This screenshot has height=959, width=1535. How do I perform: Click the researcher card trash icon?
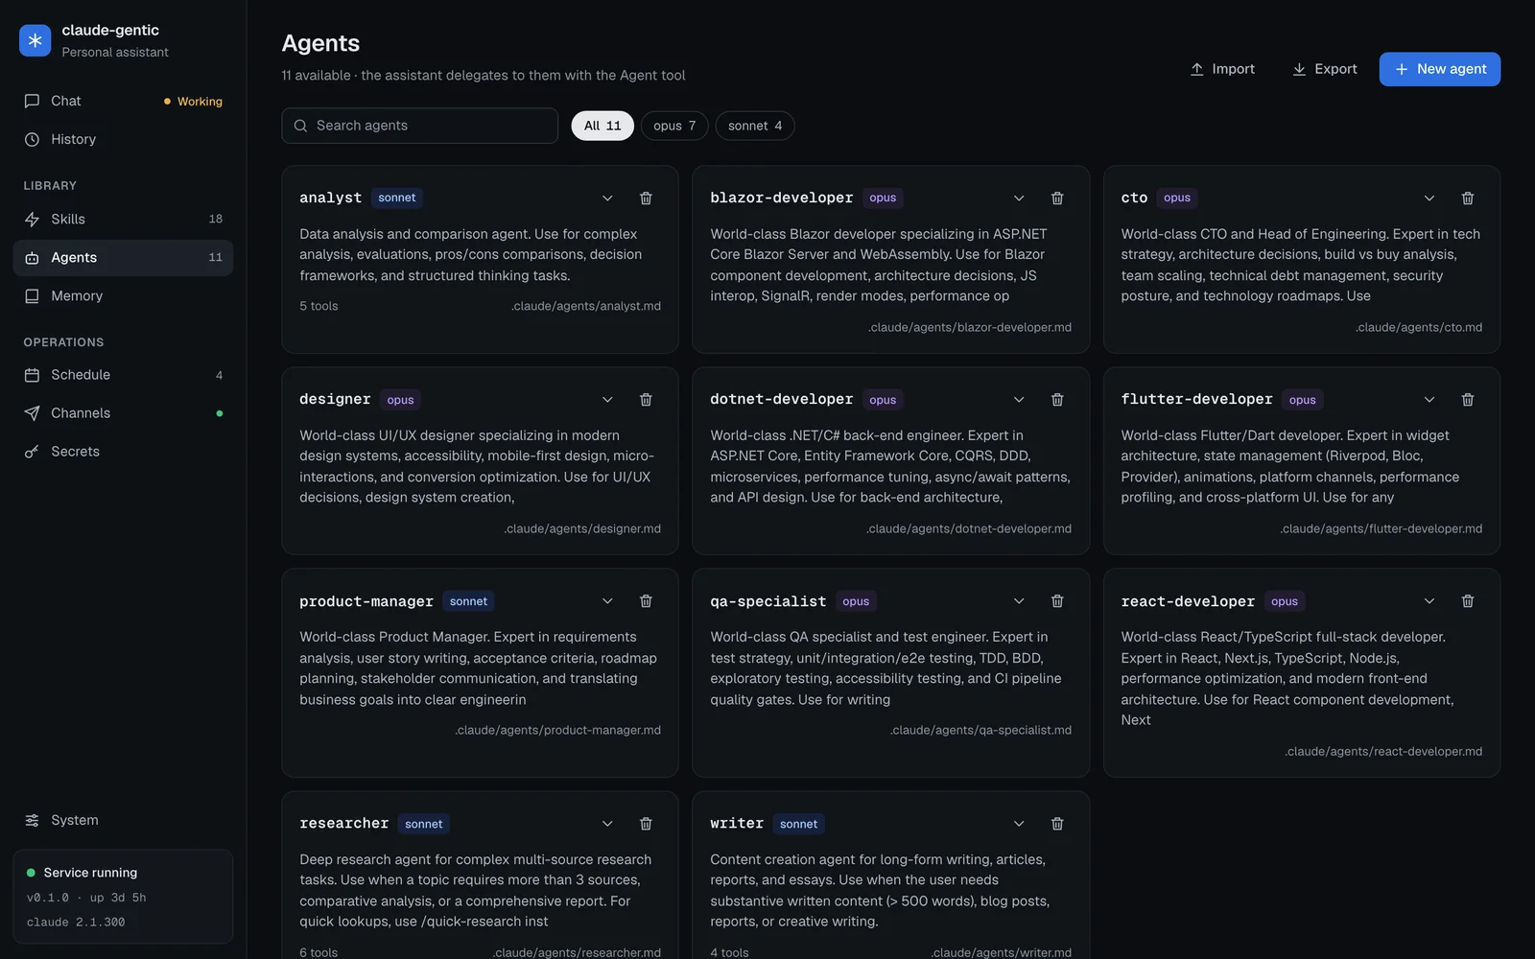tap(646, 824)
